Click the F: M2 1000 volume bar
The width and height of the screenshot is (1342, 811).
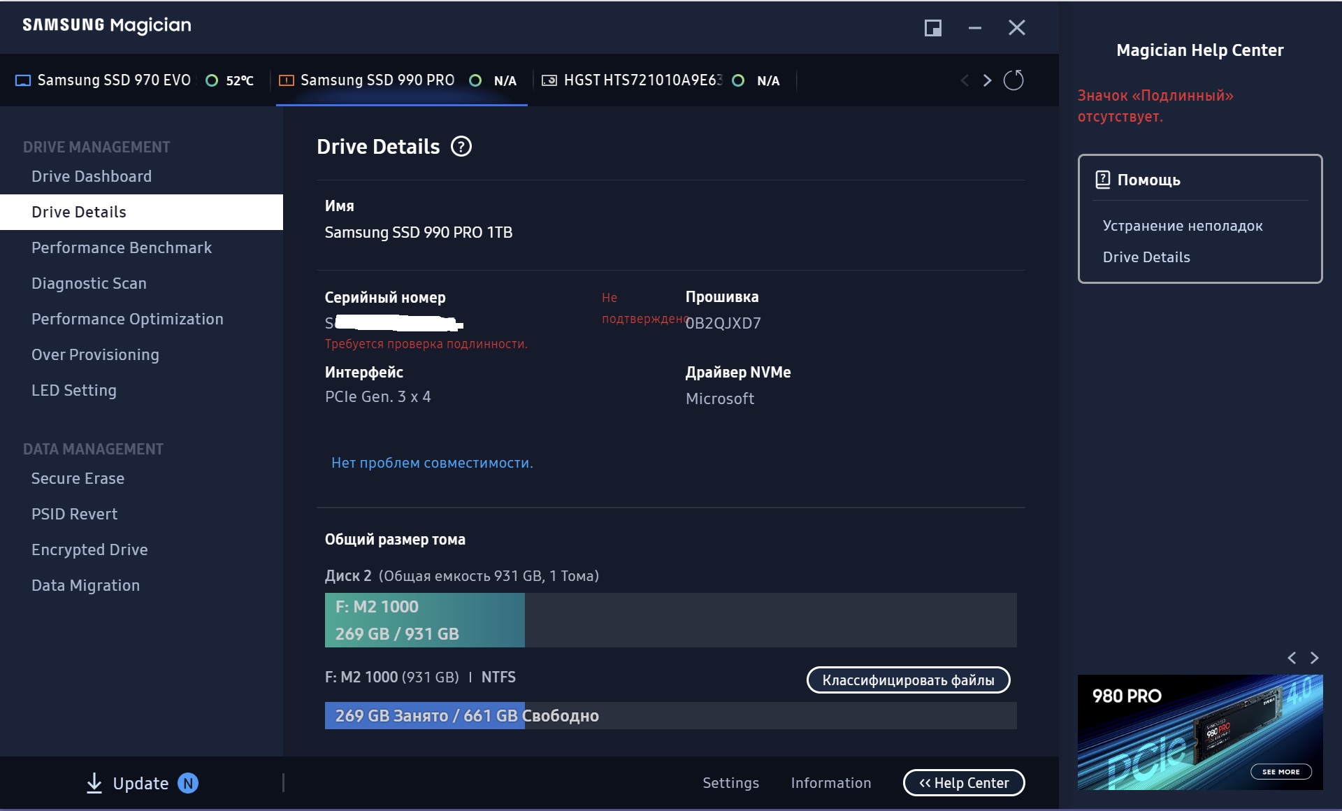424,620
